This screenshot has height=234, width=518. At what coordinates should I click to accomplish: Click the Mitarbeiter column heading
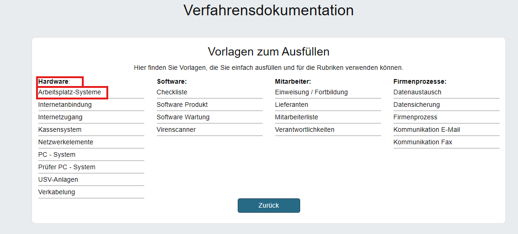click(x=293, y=81)
